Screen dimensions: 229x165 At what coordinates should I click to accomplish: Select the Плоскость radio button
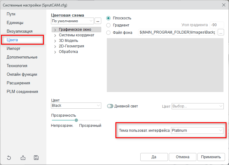pos(108,18)
